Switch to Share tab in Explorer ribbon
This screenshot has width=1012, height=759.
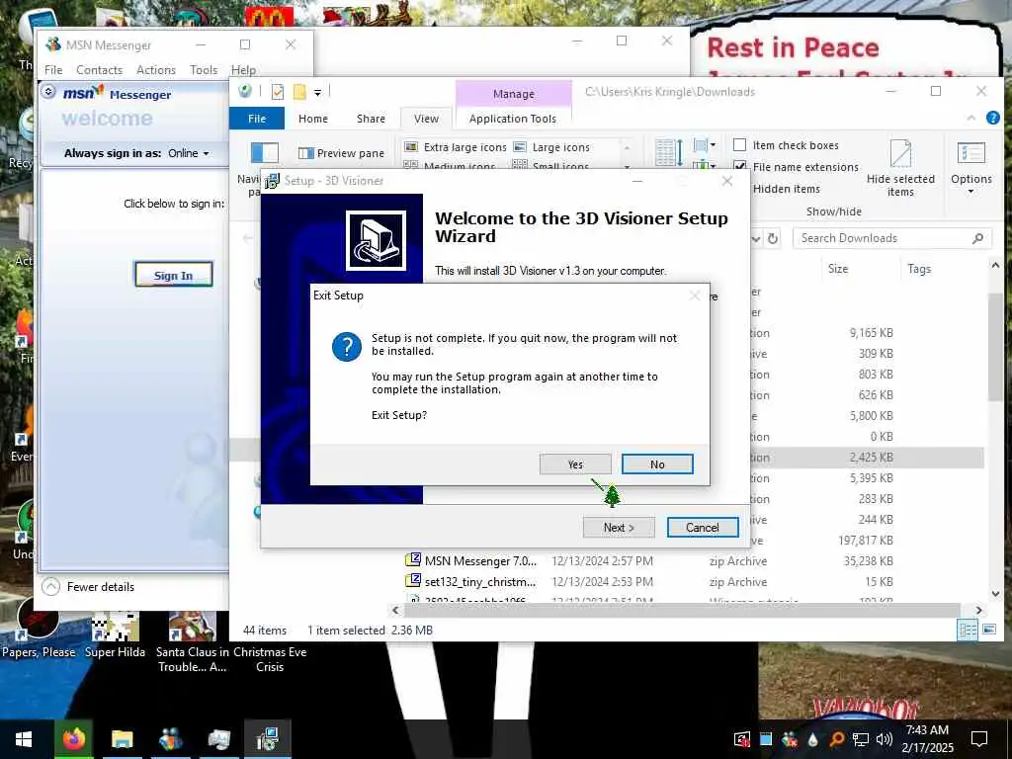pyautogui.click(x=371, y=119)
